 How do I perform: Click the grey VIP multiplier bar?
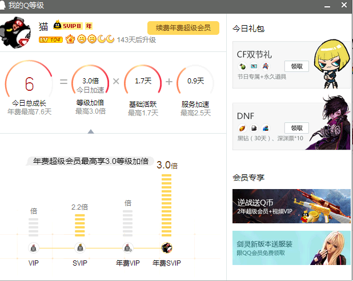pos(33,227)
